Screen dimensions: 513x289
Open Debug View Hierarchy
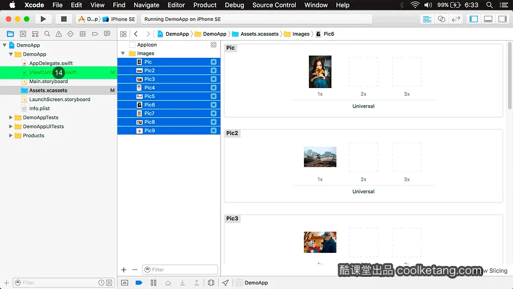click(211, 283)
